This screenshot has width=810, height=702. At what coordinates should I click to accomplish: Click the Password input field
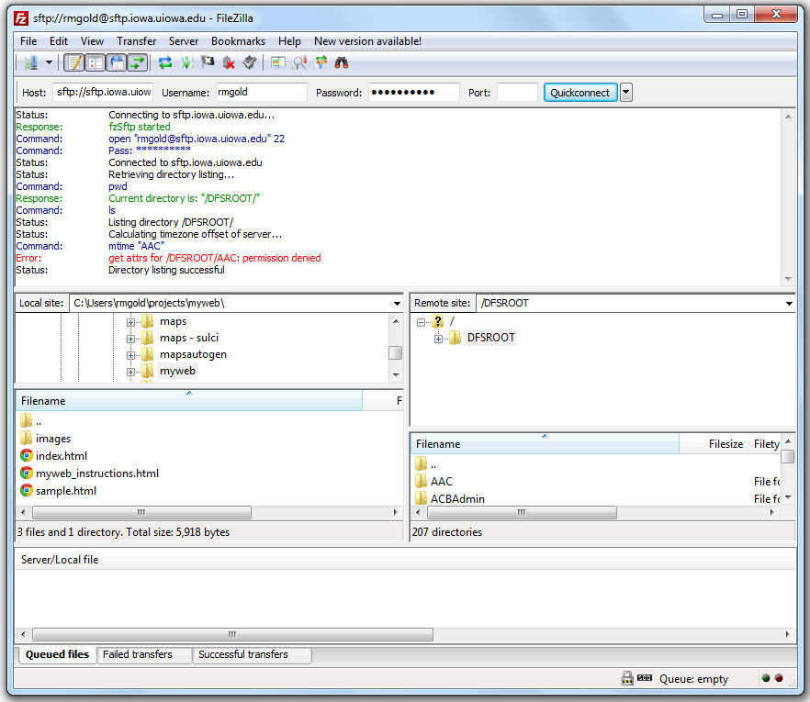coord(414,93)
